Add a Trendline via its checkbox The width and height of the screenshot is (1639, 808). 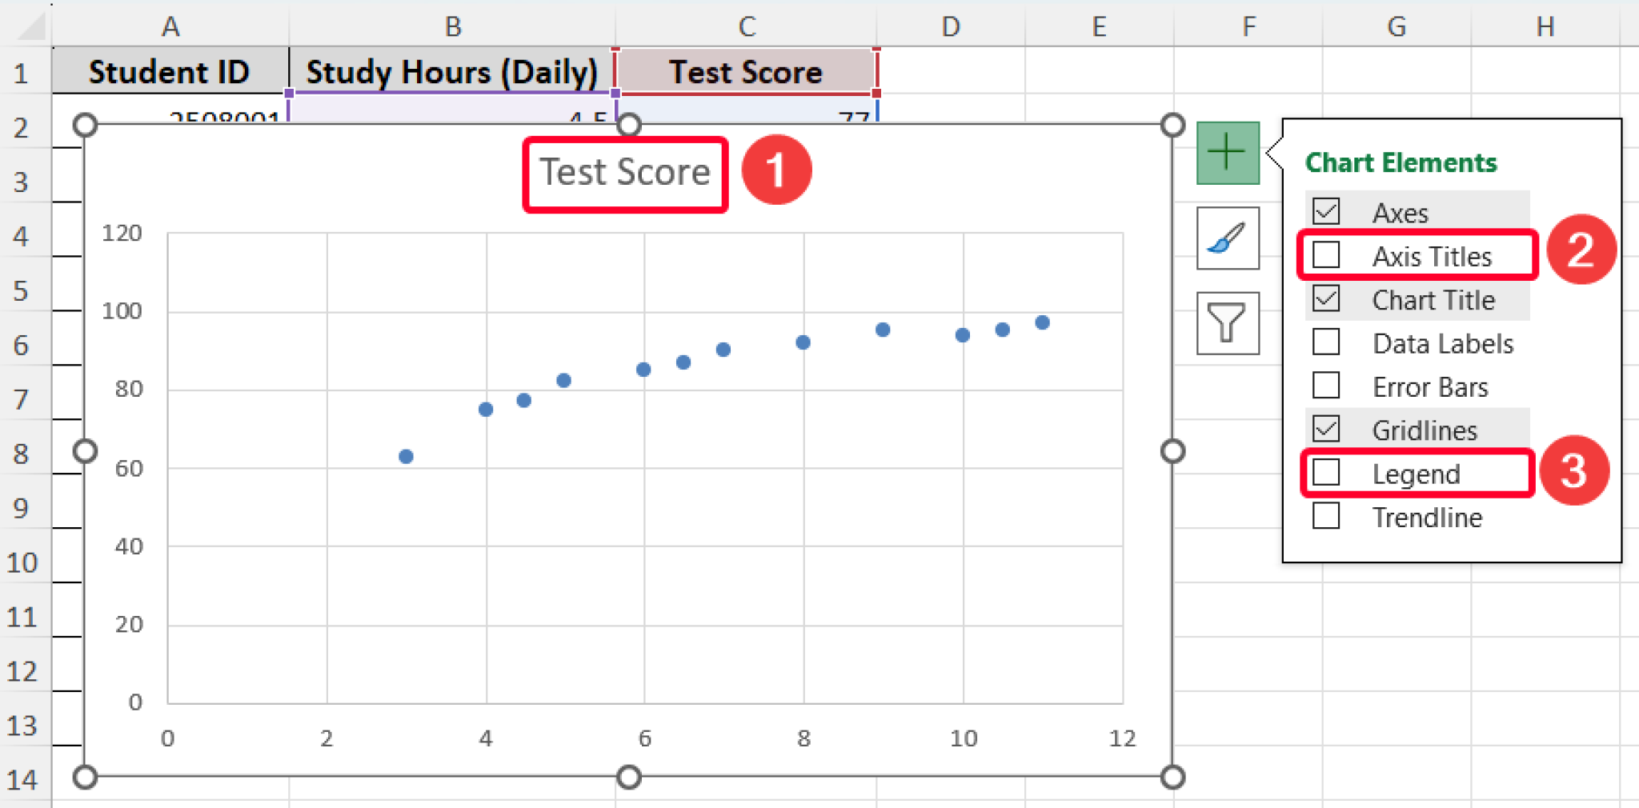coord(1326,517)
